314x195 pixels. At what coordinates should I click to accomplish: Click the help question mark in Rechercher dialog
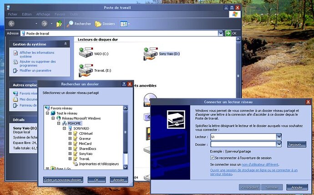click(124, 84)
